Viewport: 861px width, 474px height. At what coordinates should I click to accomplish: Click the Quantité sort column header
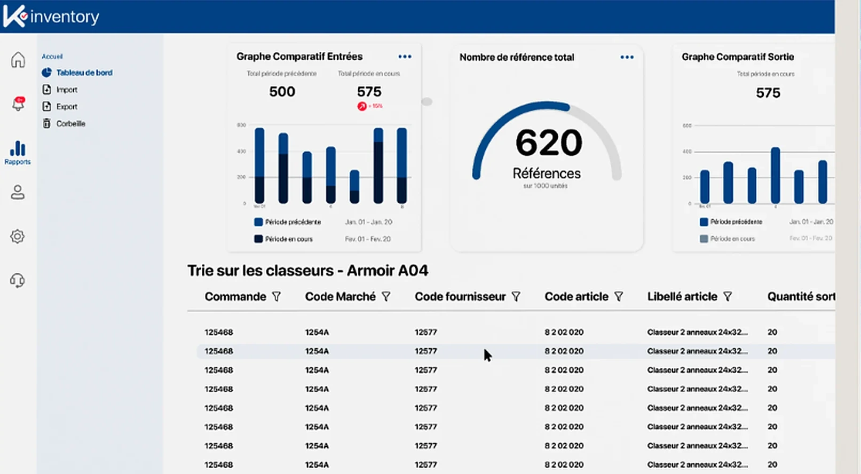point(801,297)
